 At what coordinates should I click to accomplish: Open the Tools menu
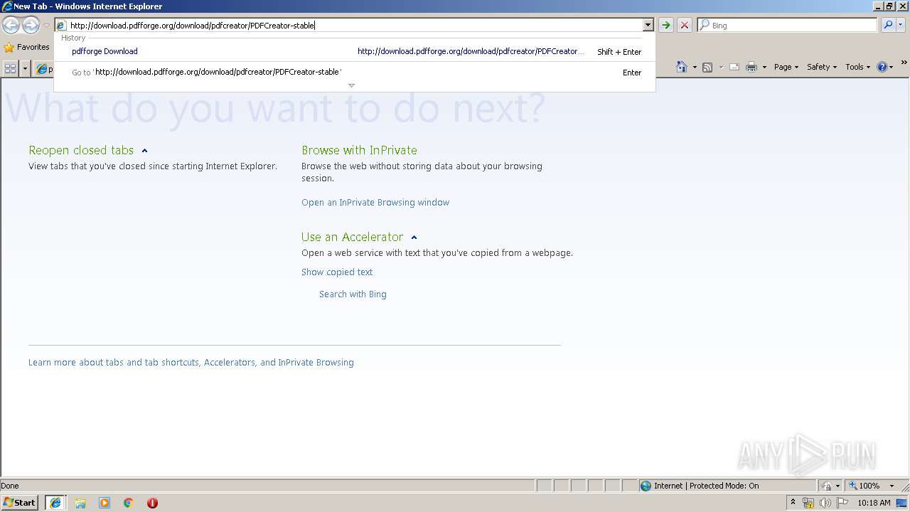pos(857,67)
